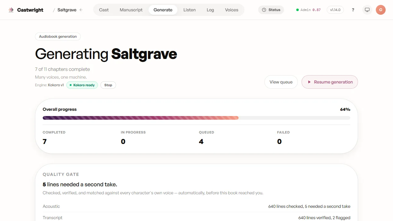Click 'Admin 0.87' indicator text
Image resolution: width=393 pixels, height=221 pixels.
click(310, 10)
